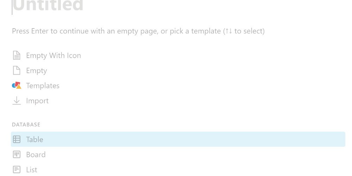Click the Empty With Icon page icon
Viewport: 352px width, 176px height.
17,56
